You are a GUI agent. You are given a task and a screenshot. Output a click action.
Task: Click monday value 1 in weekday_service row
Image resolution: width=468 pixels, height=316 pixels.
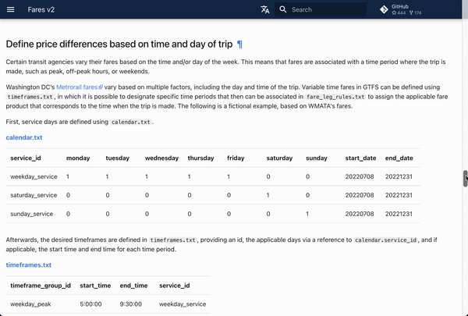coord(68,176)
